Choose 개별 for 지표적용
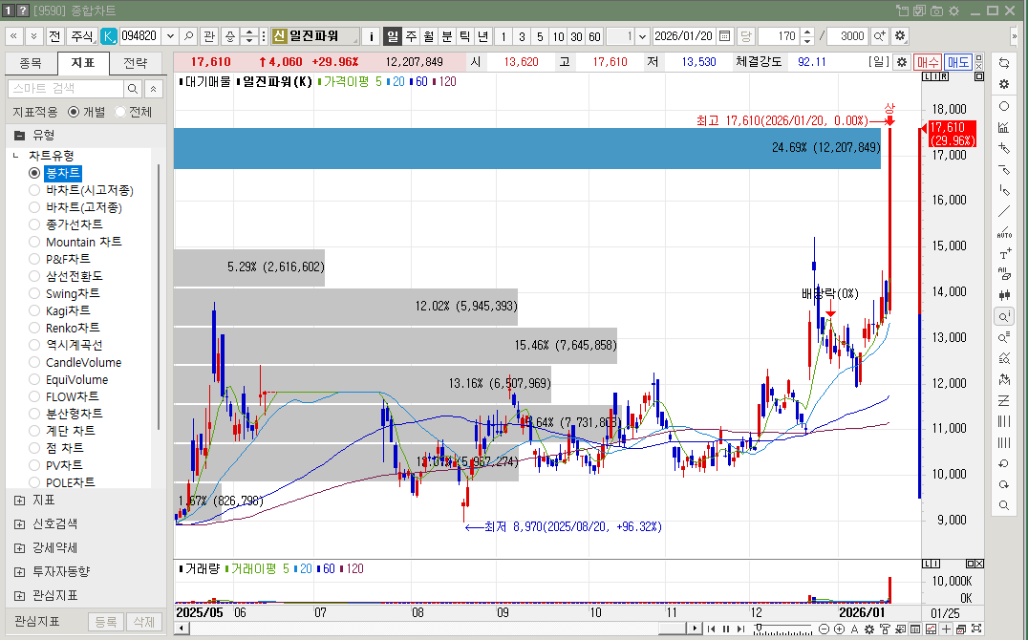The width and height of the screenshot is (1028, 640). [x=74, y=112]
